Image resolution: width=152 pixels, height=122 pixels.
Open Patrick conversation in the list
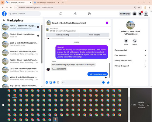(21, 61)
